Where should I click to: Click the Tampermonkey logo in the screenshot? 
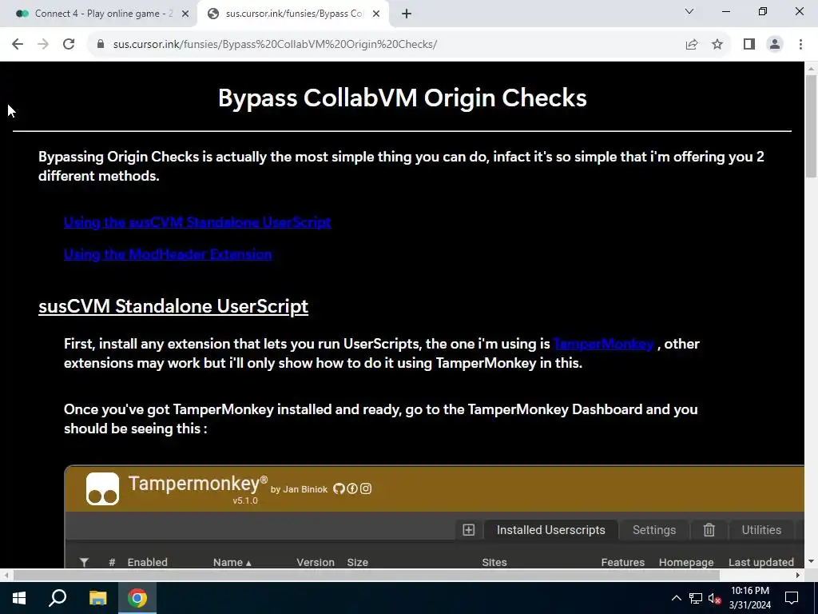tap(102, 489)
